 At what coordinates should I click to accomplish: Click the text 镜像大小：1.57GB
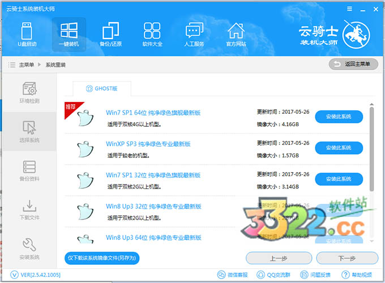point(277,156)
